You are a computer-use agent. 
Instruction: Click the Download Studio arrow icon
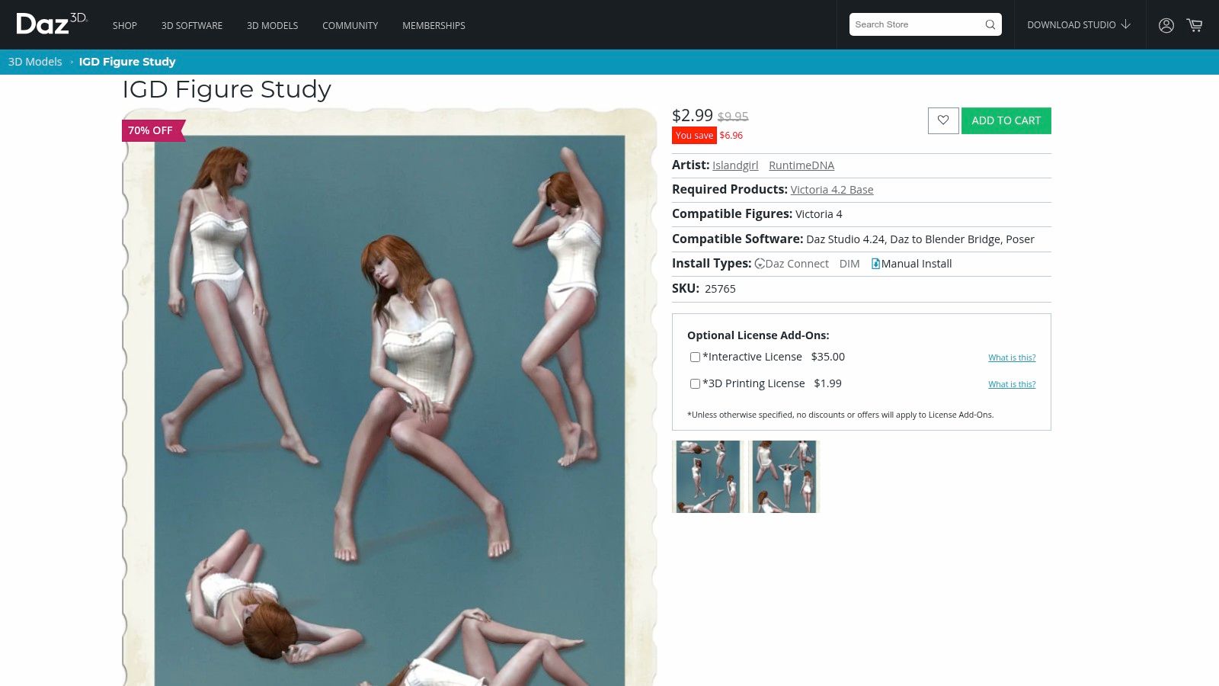[1126, 24]
